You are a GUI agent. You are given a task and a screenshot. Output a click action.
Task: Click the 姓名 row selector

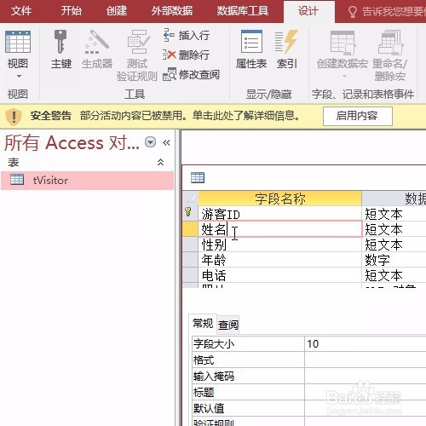tap(190, 229)
